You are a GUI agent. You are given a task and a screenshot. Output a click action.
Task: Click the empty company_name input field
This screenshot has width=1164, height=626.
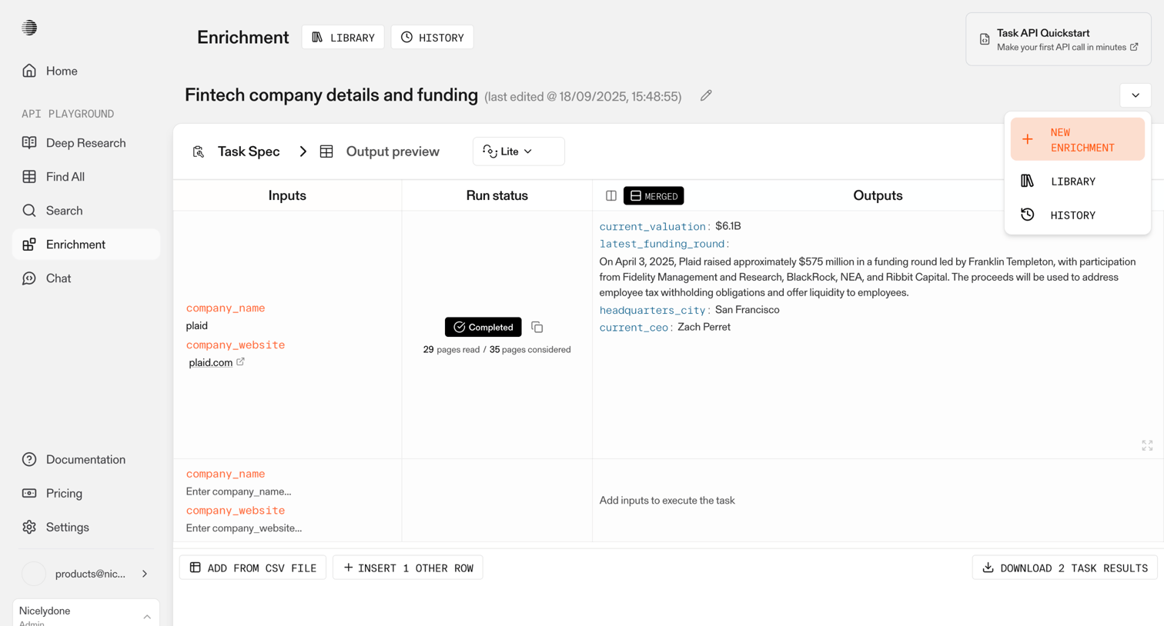tap(239, 491)
